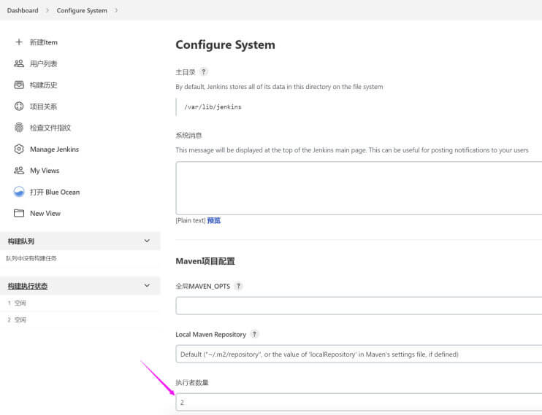Click the plus icon for 新建Item
The image size is (542, 415).
click(x=19, y=42)
